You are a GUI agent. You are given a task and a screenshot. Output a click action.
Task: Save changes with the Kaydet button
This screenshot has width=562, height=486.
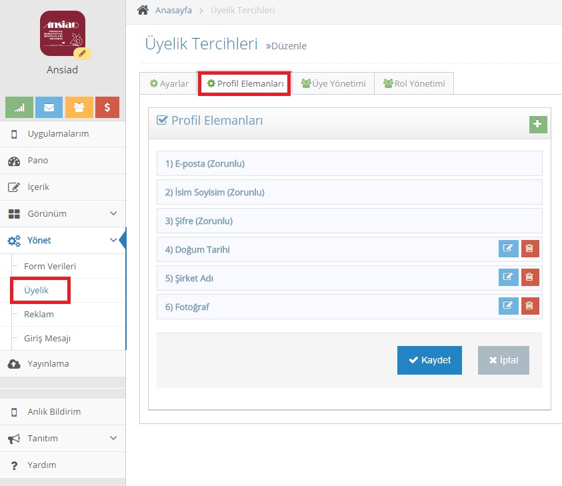pyautogui.click(x=429, y=359)
